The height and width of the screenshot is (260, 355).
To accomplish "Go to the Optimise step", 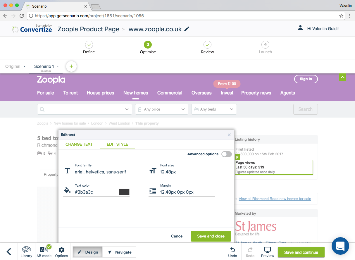I will (148, 47).
